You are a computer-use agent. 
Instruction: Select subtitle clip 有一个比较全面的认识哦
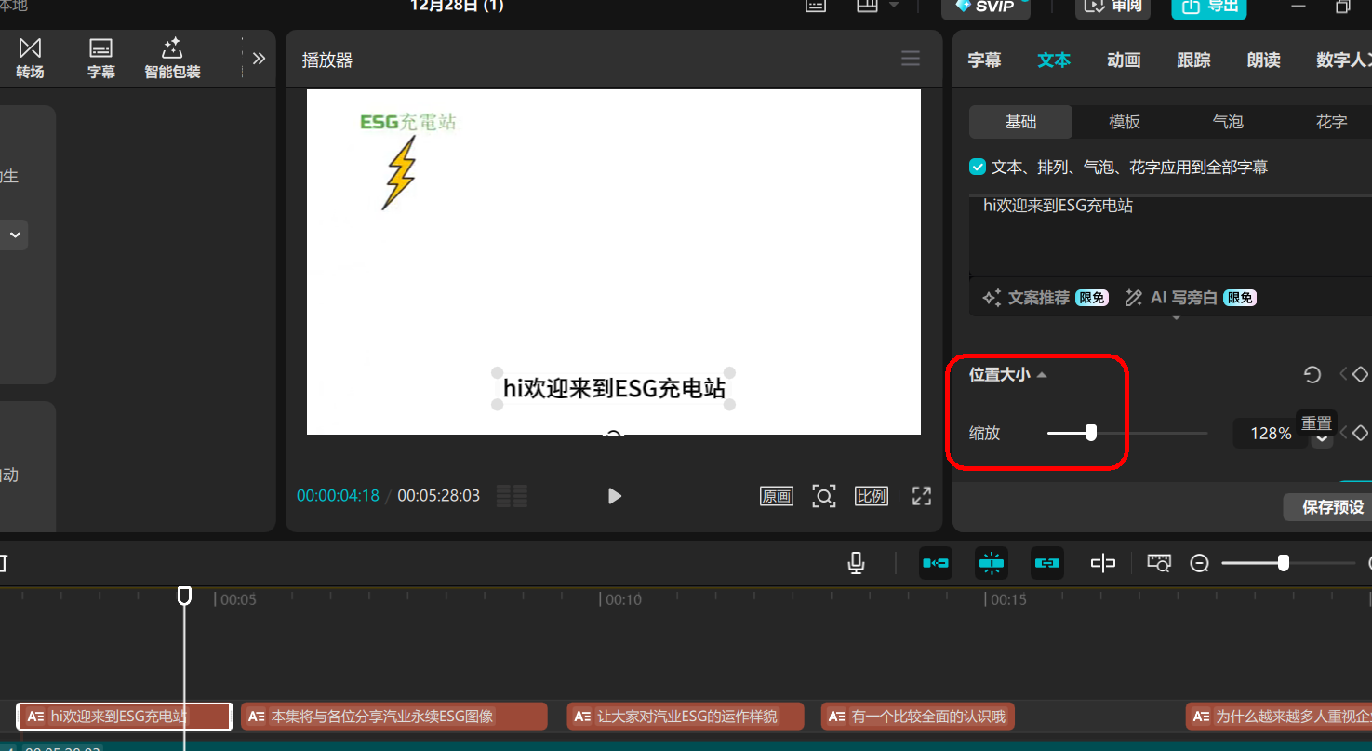pyautogui.click(x=917, y=717)
